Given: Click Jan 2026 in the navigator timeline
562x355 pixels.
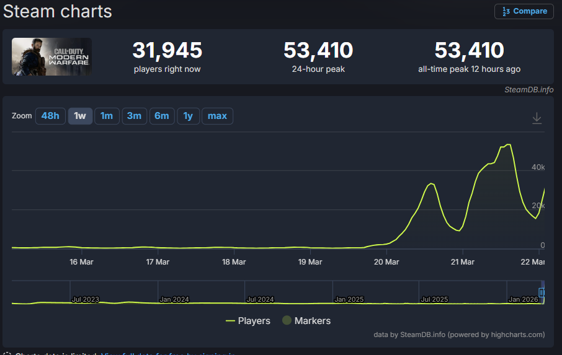Looking at the screenshot, I should coord(524,299).
